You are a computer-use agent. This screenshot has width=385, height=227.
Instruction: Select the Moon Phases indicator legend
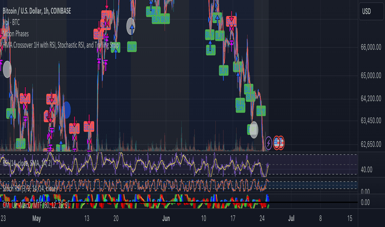coord(16,33)
